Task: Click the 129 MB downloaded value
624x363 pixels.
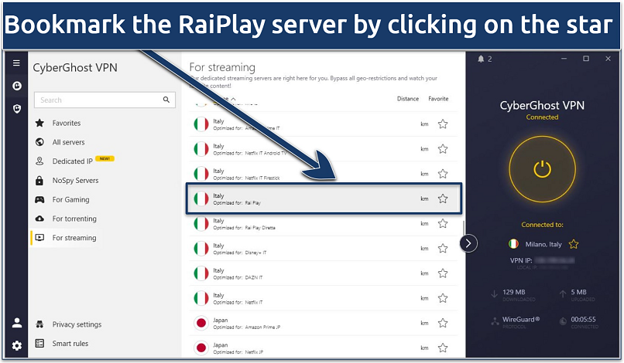Action: click(514, 292)
